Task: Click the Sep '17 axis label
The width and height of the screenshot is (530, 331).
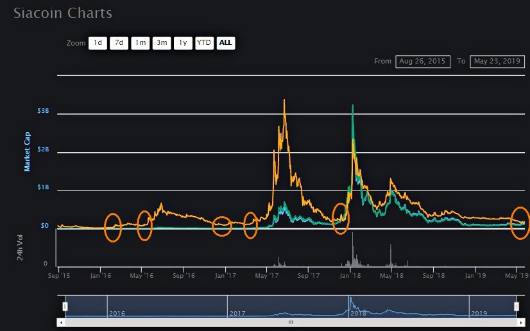Action: (309, 276)
